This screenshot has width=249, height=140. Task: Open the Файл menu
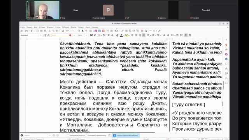pos(23,27)
